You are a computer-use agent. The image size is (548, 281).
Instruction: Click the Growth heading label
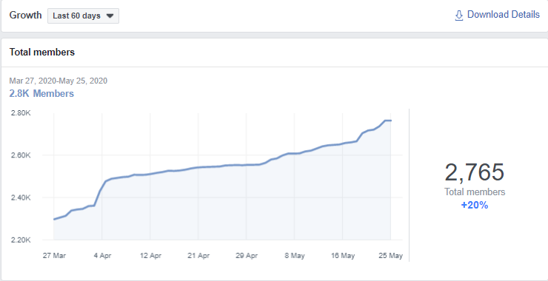tap(25, 16)
